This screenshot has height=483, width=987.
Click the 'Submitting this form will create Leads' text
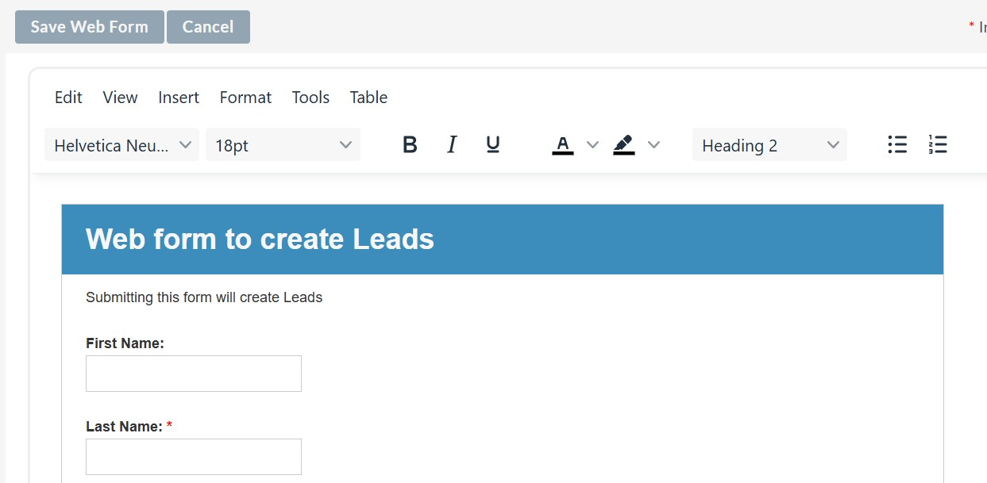[x=204, y=297]
